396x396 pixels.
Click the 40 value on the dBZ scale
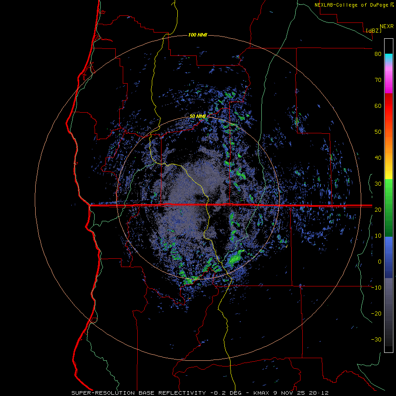[378, 158]
